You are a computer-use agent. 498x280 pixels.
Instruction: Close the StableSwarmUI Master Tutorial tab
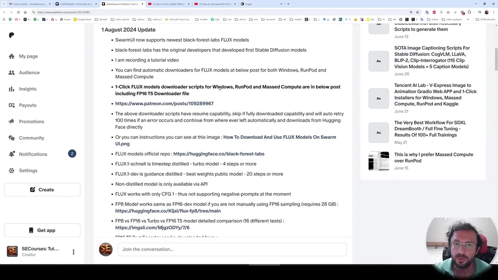[142, 4]
